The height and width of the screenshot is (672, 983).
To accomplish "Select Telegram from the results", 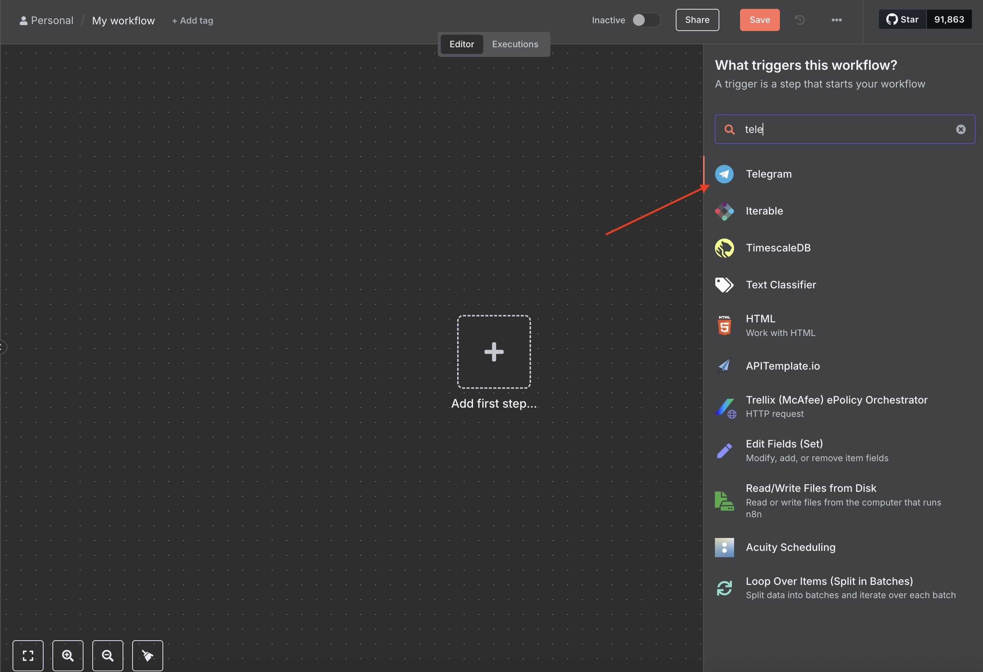I will (843, 174).
